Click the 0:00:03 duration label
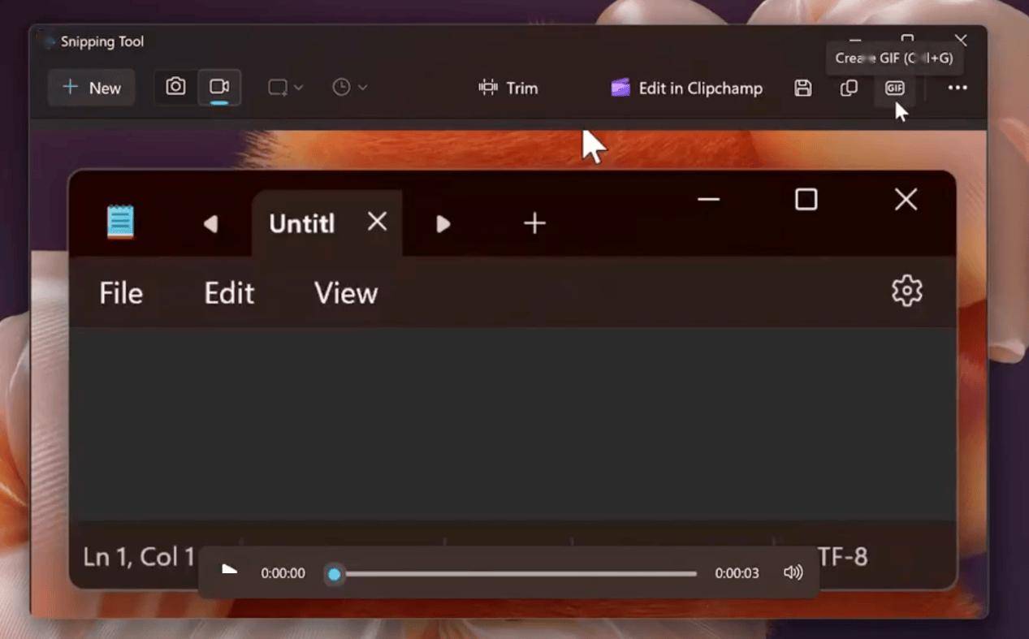The image size is (1029, 639). 737,573
